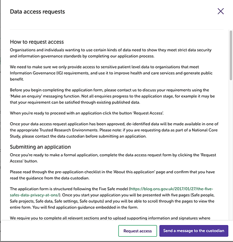This screenshot has width=233, height=242.
Task: Click the paragraph about Information Governance (IG) requirements
Action: (111, 73)
